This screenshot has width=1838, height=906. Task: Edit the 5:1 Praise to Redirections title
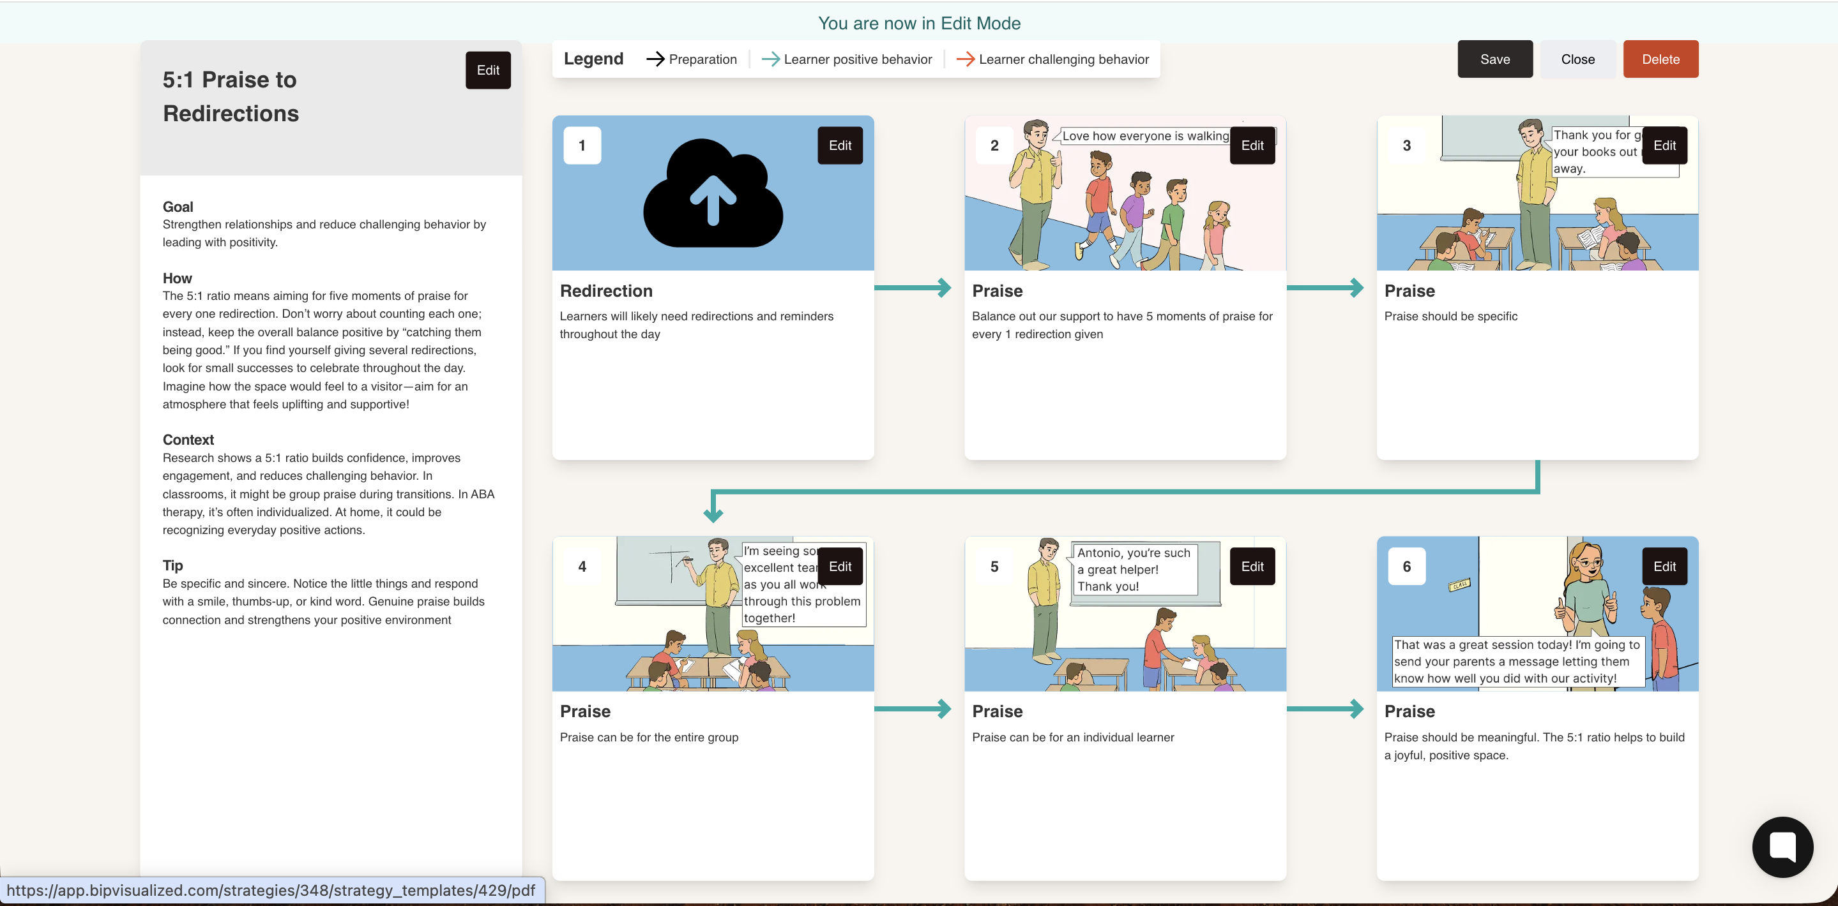487,70
